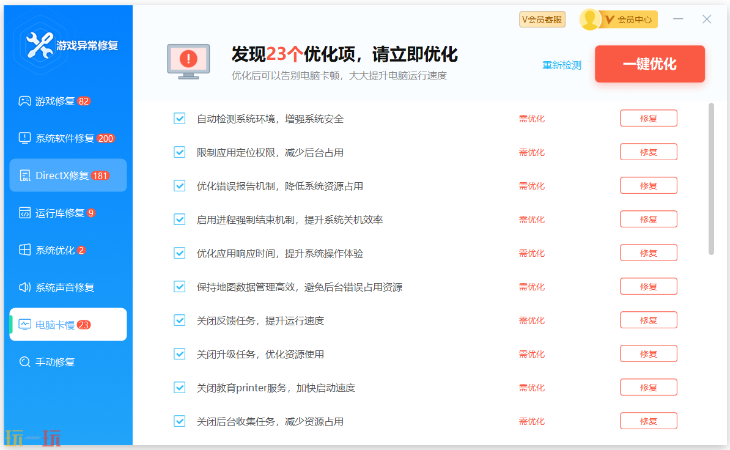The image size is (730, 450).
Task: Uncheck the 关闭反馈任务 checkbox
Action: pos(179,320)
